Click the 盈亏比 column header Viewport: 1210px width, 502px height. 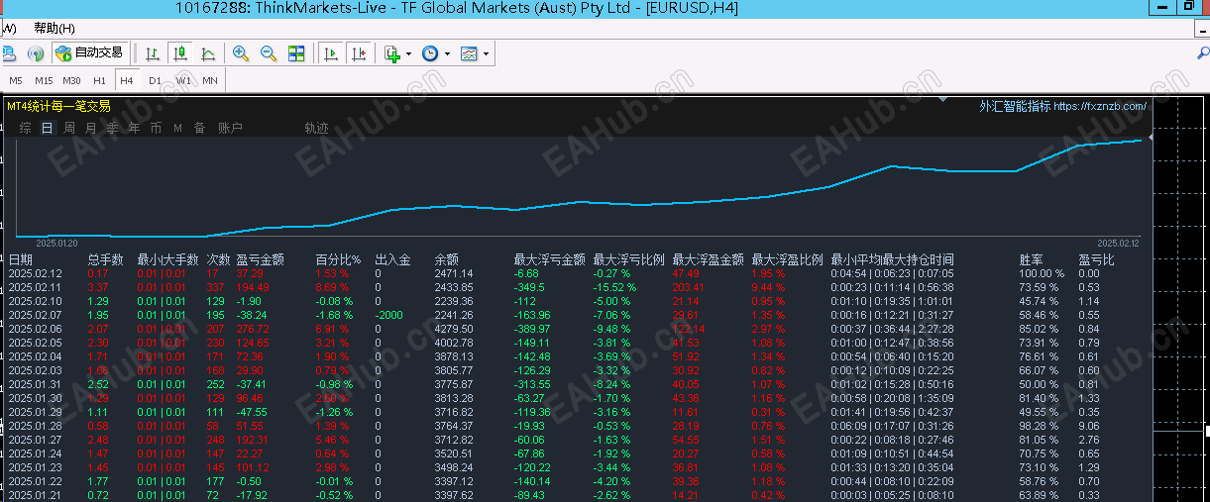pyautogui.click(x=1096, y=259)
